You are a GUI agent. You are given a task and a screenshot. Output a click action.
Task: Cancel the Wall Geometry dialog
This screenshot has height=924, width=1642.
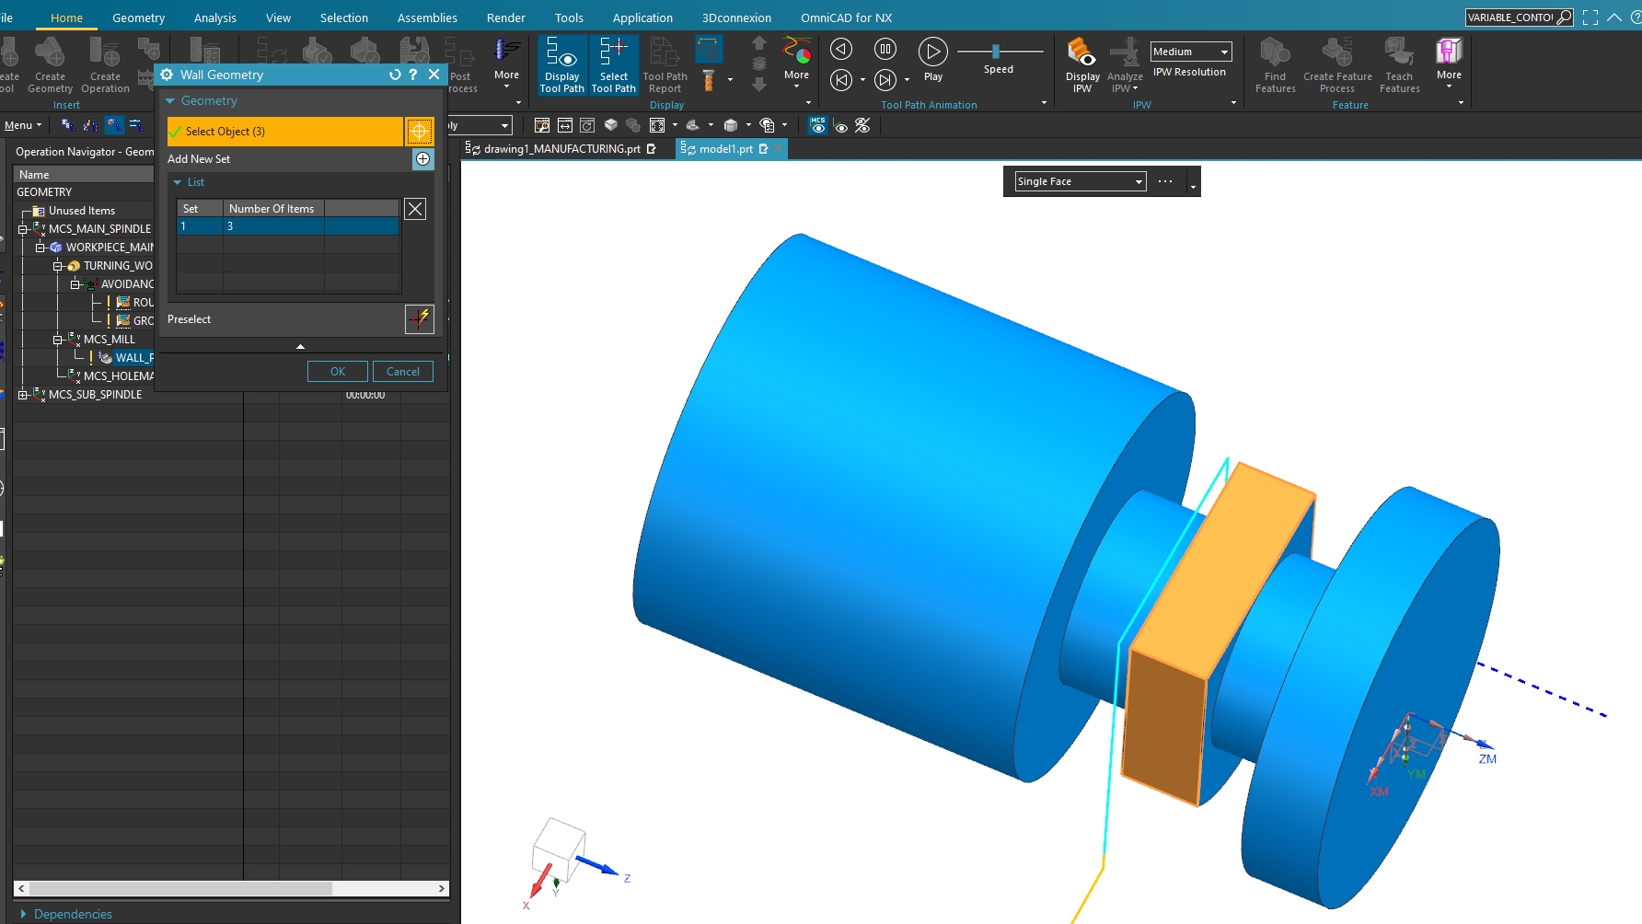coord(402,372)
